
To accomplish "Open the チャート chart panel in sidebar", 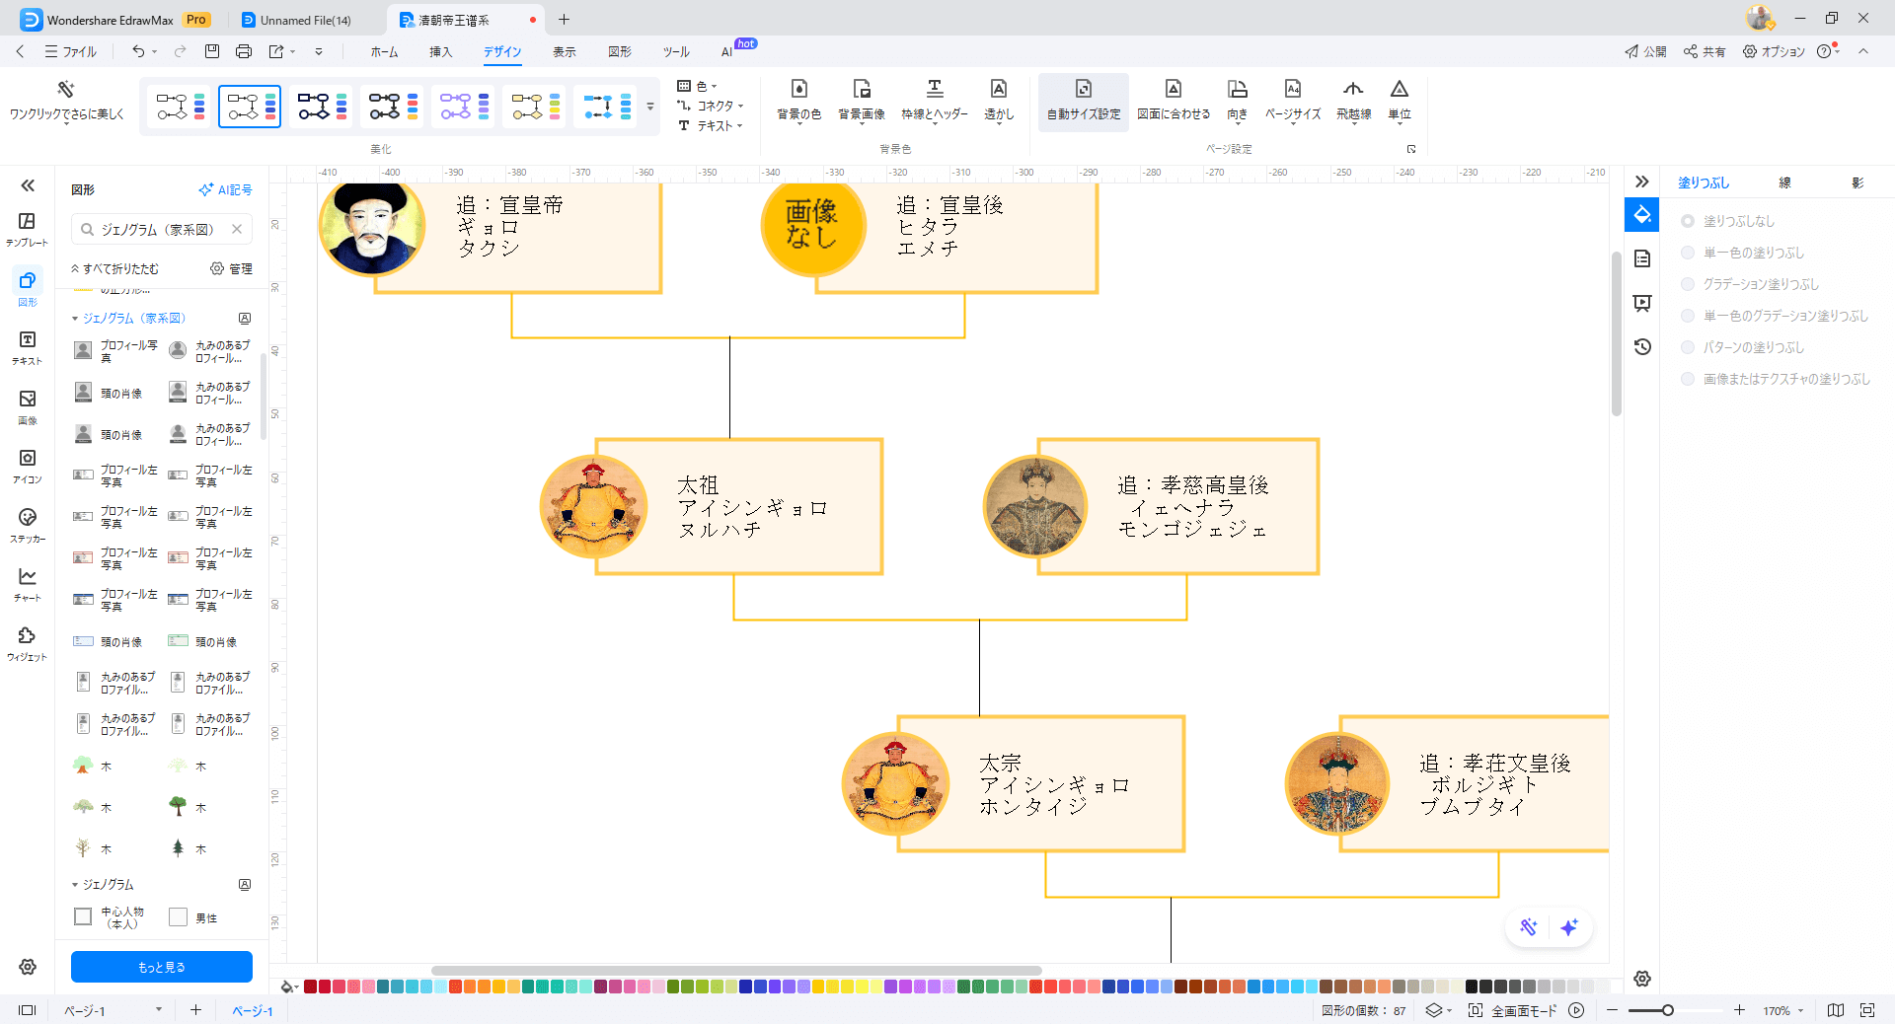I will click(28, 584).
